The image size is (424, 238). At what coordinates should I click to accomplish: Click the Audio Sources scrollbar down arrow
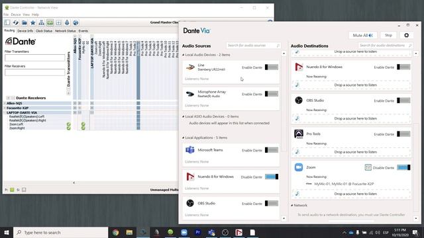284,218
